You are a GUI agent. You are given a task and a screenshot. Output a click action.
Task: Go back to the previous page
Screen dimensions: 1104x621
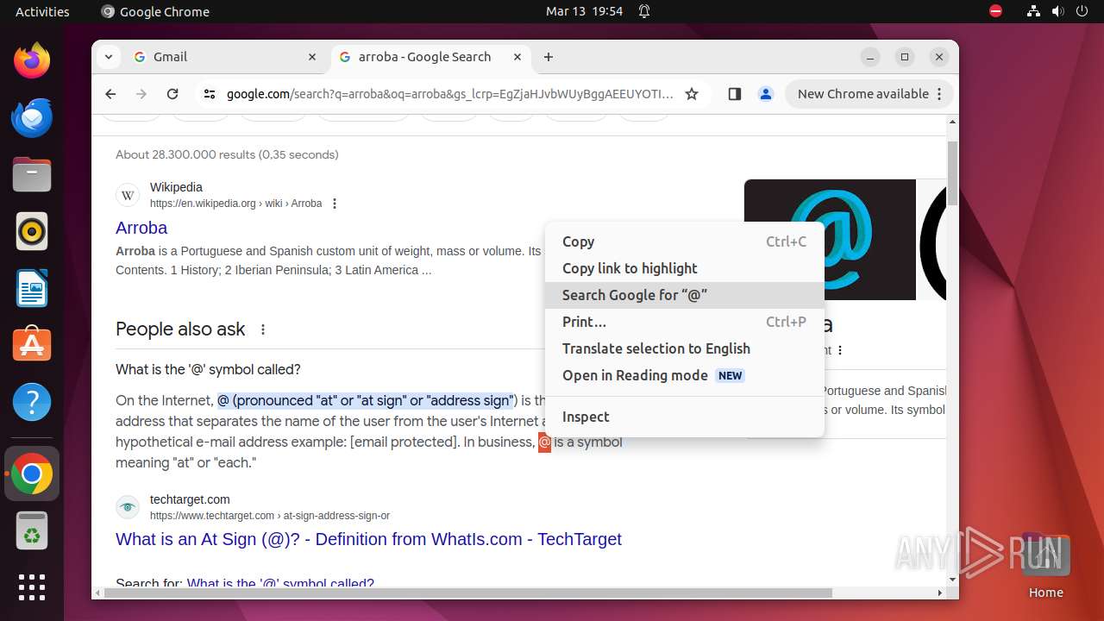point(110,94)
